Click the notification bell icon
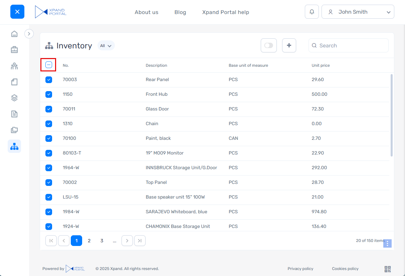The height and width of the screenshot is (276, 405). coord(312,12)
